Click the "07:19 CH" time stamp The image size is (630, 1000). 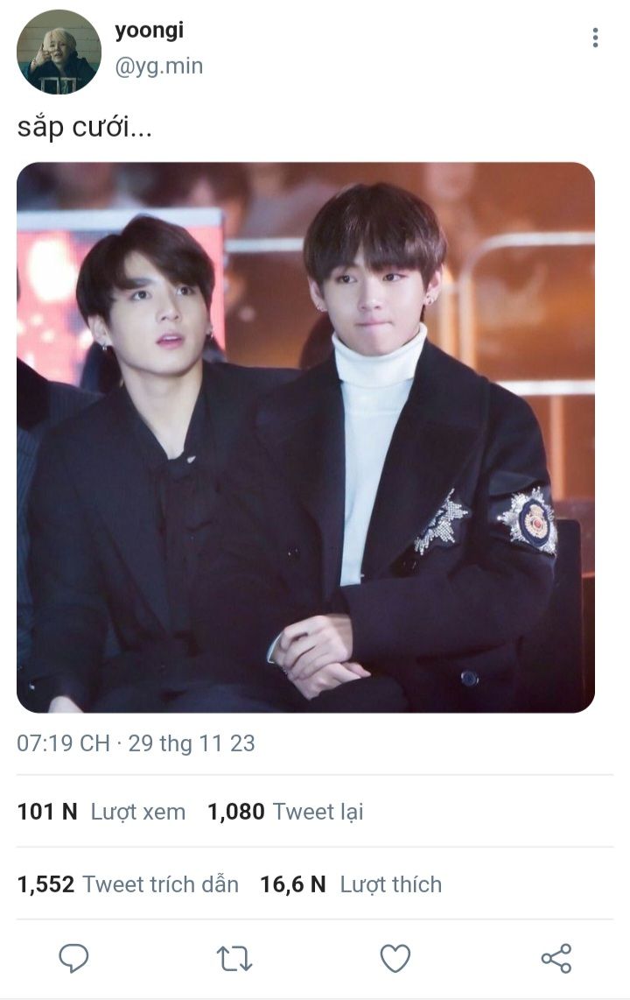63,743
